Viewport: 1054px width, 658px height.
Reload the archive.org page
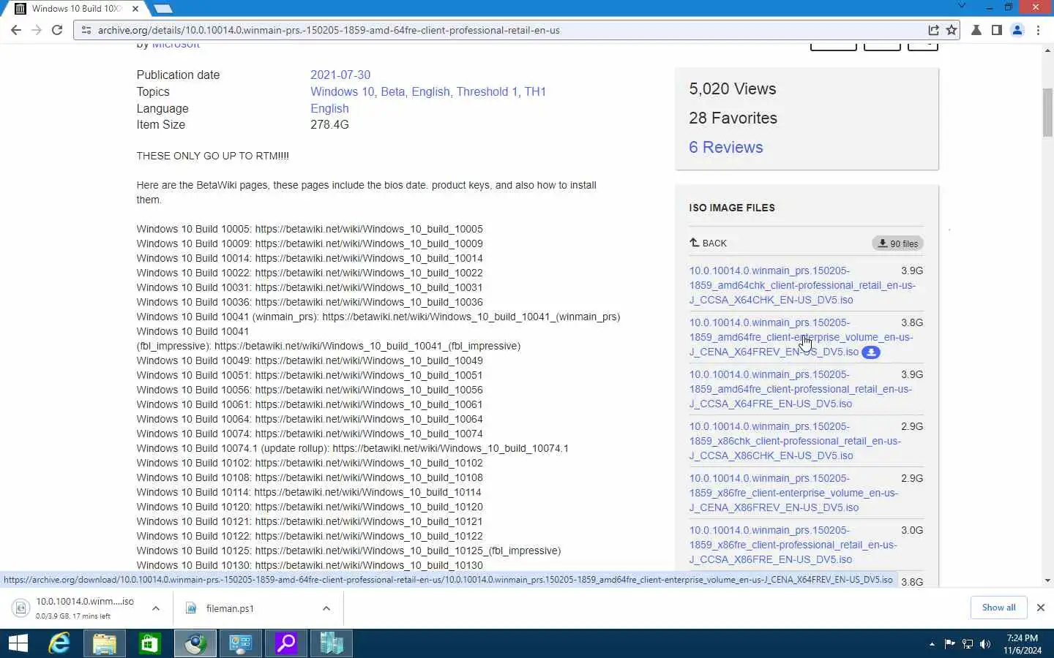(57, 30)
